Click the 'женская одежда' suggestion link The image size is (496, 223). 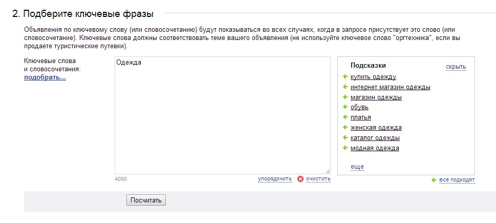pos(376,128)
